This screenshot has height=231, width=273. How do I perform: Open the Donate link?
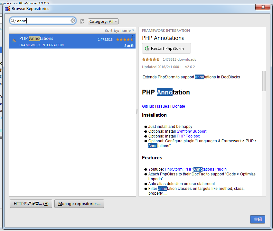(x=179, y=106)
